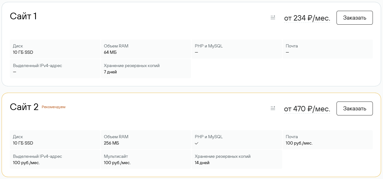The width and height of the screenshot is (383, 179).
Task: Click the Рекомендуем badge
Action: [53, 107]
